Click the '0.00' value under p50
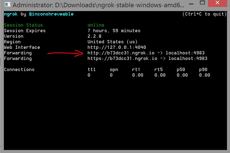This screenshot has height=153, width=230. click(x=182, y=75)
